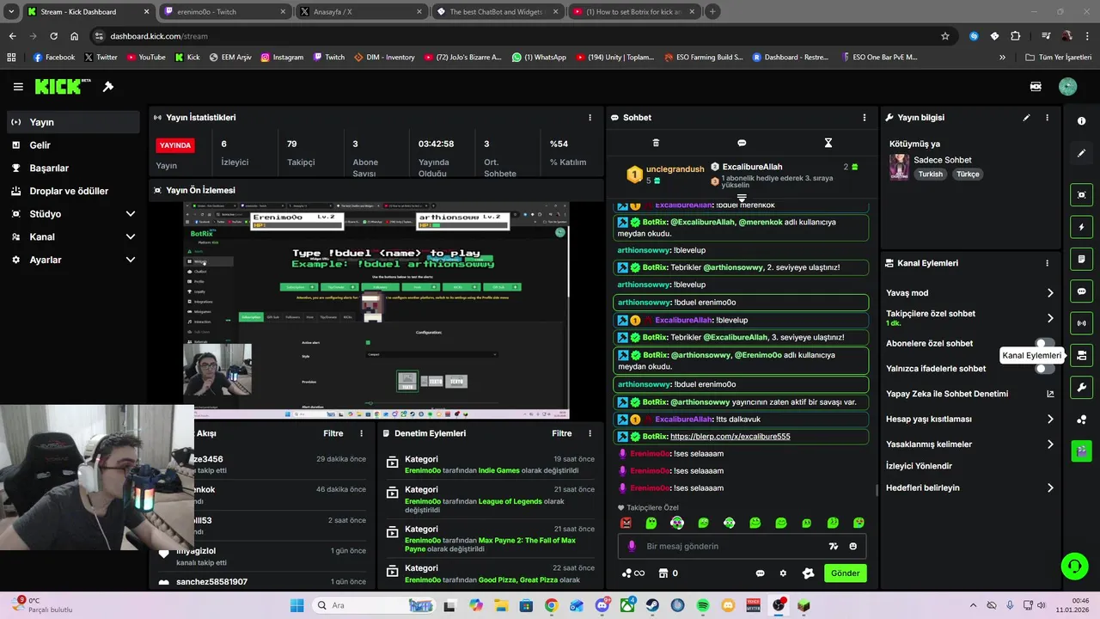Select Başarılar in left sidebar

(73, 169)
